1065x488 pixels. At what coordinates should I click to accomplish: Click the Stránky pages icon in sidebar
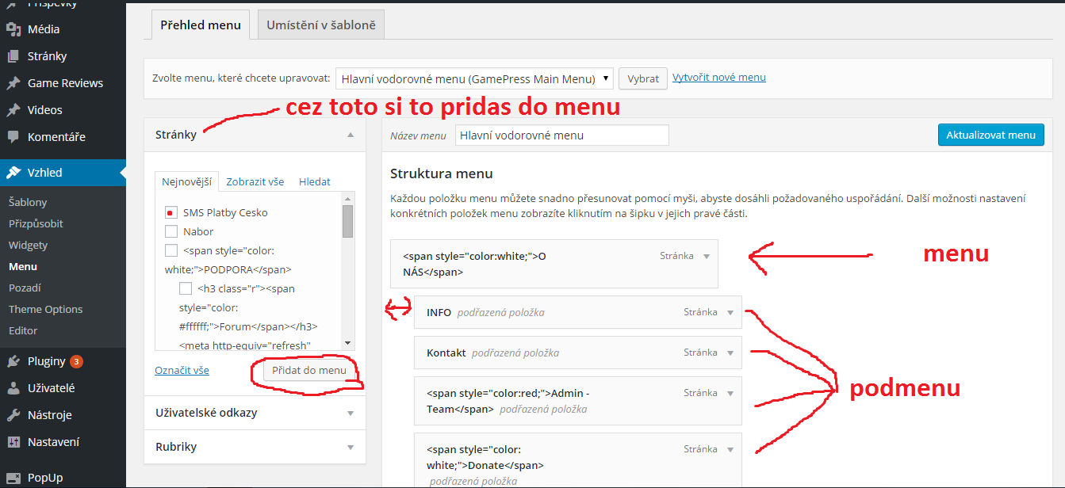click(13, 56)
